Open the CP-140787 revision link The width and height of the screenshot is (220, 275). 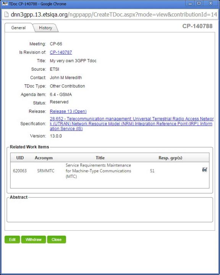coord(61,52)
